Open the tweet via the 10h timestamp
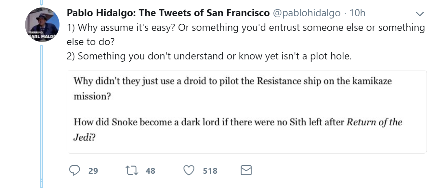448x188 pixels. click(357, 13)
